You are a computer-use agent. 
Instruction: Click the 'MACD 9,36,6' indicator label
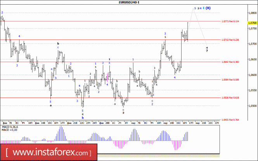10,127
